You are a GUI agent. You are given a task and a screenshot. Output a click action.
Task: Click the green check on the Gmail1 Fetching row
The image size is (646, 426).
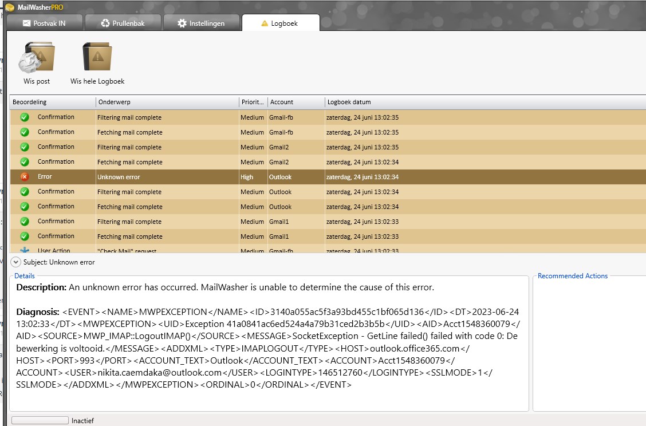[x=25, y=236]
